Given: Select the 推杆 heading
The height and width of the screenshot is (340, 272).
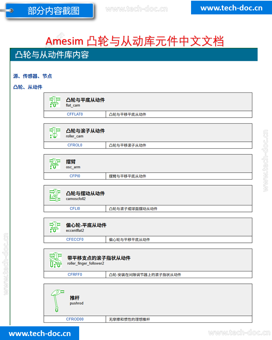Looking at the screenshot, I should (74, 298).
